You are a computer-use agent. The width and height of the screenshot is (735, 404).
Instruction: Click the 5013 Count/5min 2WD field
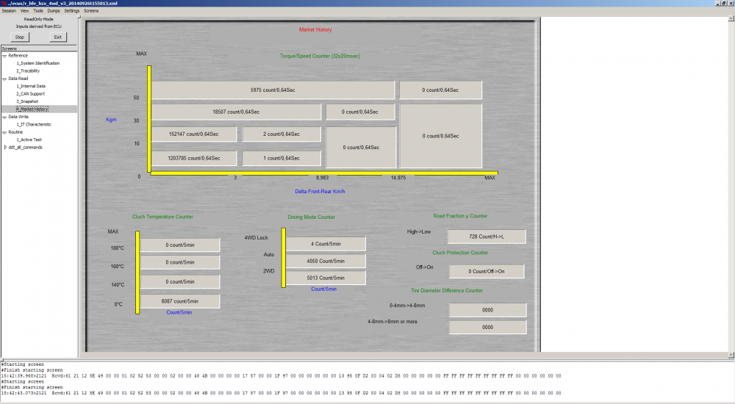point(326,278)
